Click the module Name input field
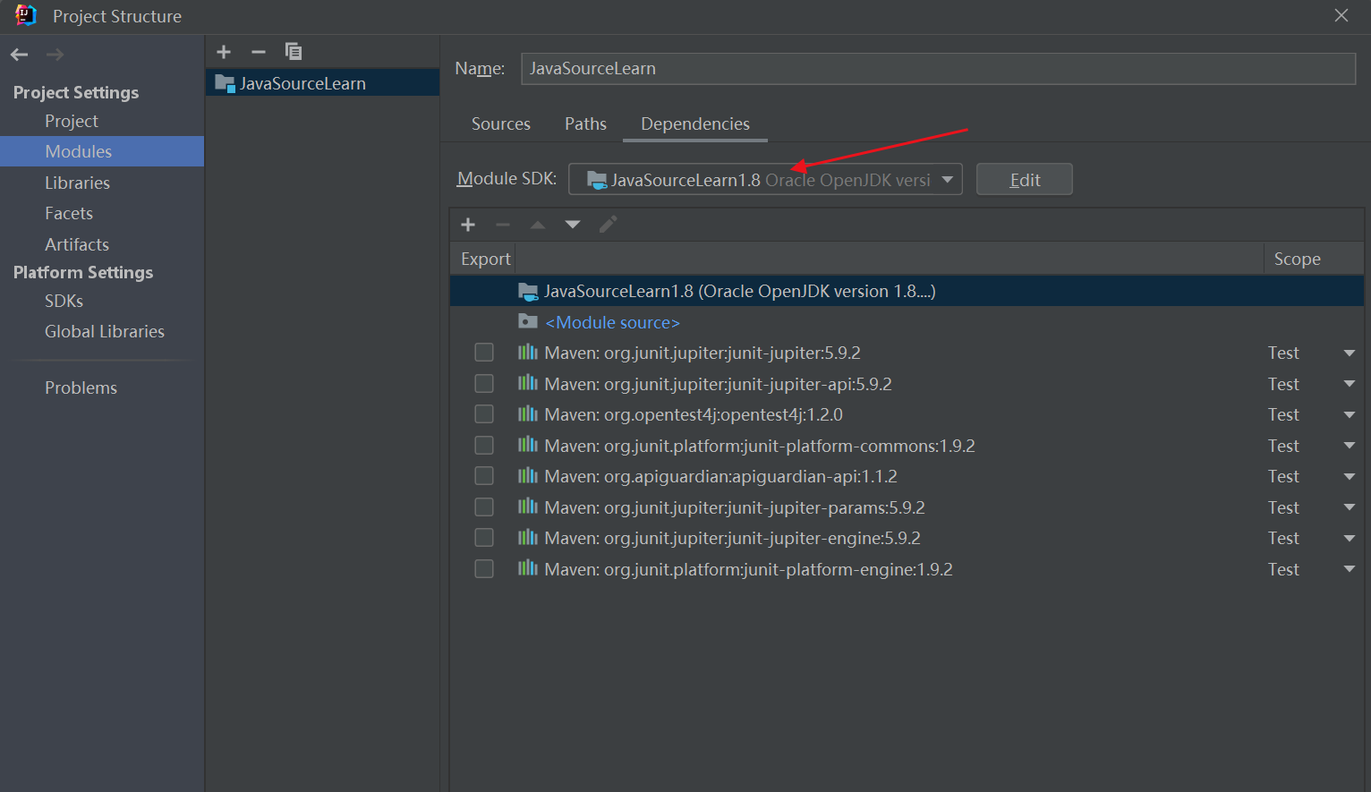The width and height of the screenshot is (1371, 792). pos(938,68)
